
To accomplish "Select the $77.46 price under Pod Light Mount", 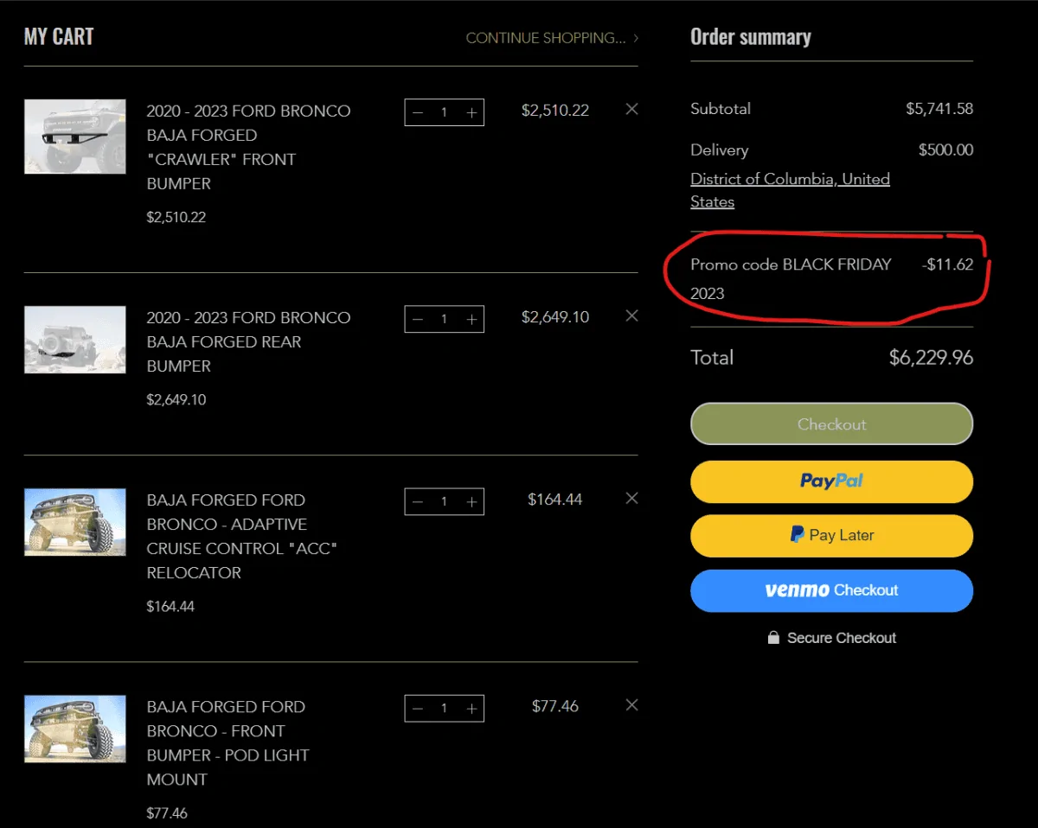I will click(167, 812).
